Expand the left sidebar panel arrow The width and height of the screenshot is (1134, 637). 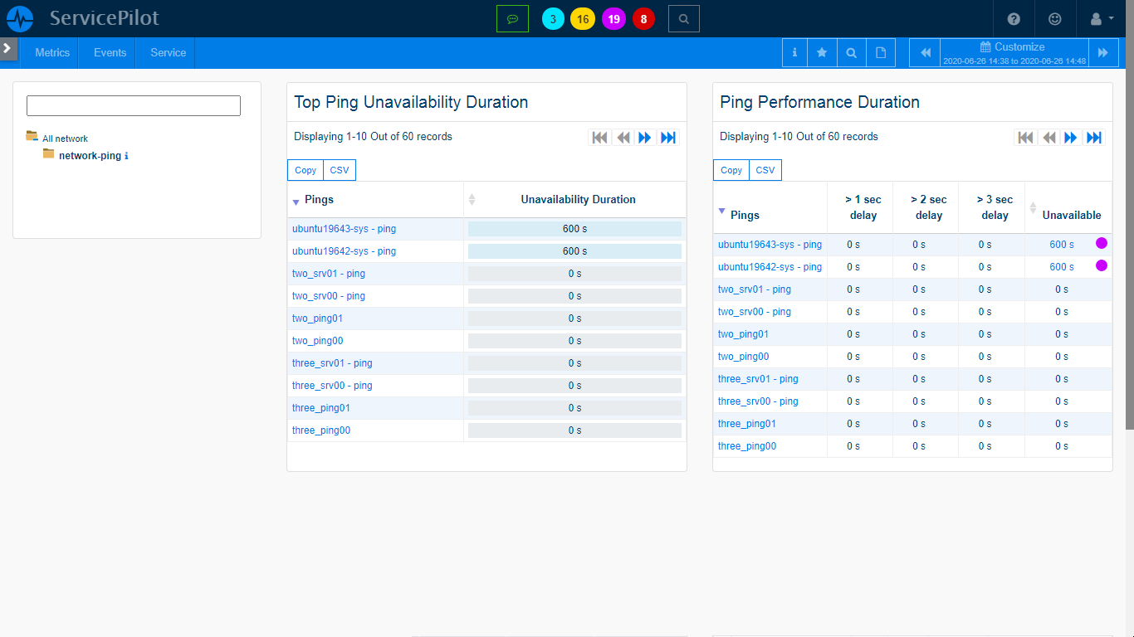point(7,48)
